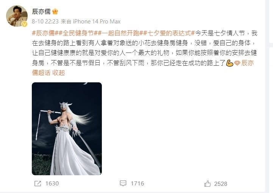Open the 辰亦儒 username link
The height and width of the screenshot is (193, 273).
pyautogui.click(x=41, y=11)
